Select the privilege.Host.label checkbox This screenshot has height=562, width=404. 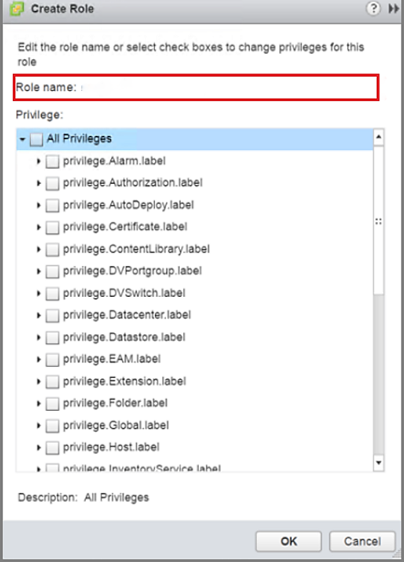(52, 448)
